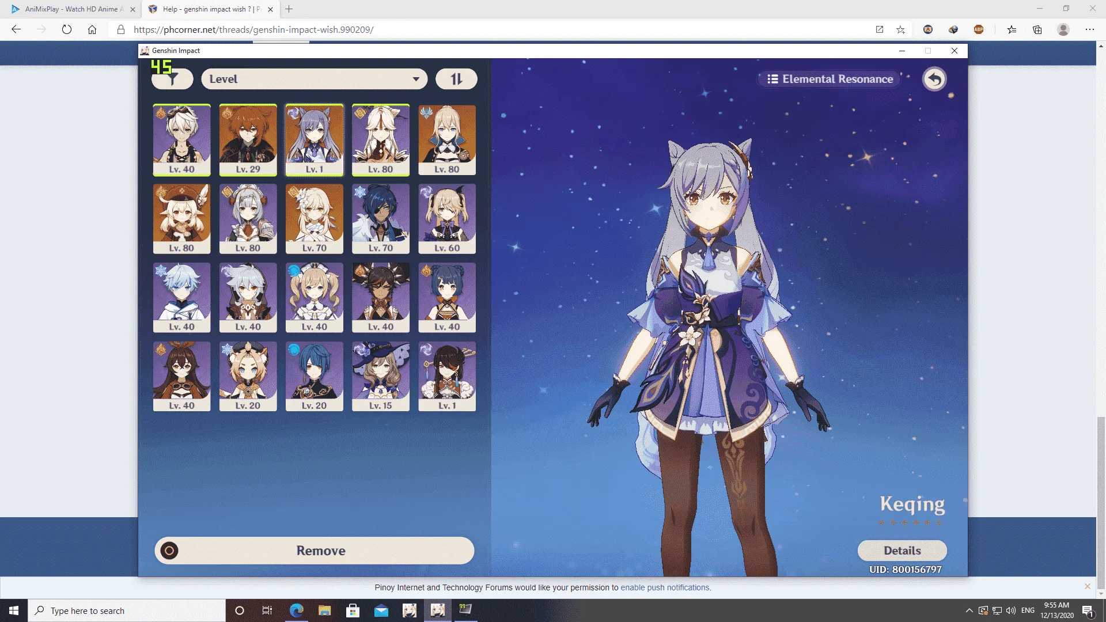This screenshot has height=622, width=1106.
Task: Select the witch-hat Lv. 15 character
Action: click(381, 377)
